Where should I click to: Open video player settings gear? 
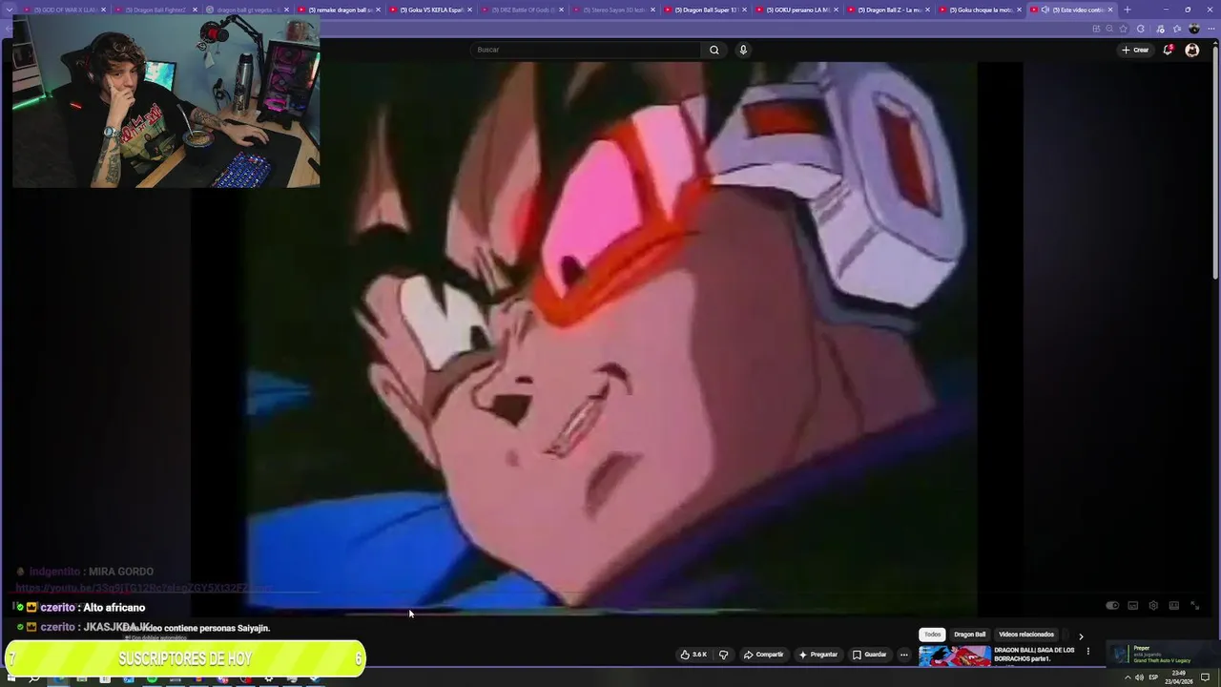tap(1153, 606)
